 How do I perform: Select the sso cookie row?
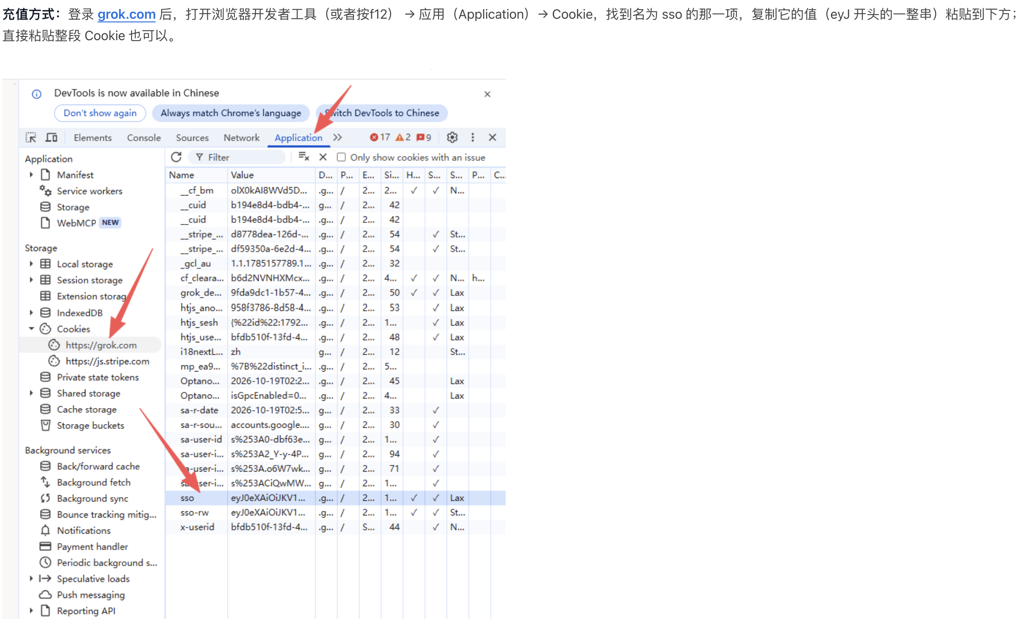point(335,498)
